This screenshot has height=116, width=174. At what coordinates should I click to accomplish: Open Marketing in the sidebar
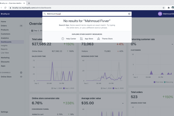[x=5, y=58]
